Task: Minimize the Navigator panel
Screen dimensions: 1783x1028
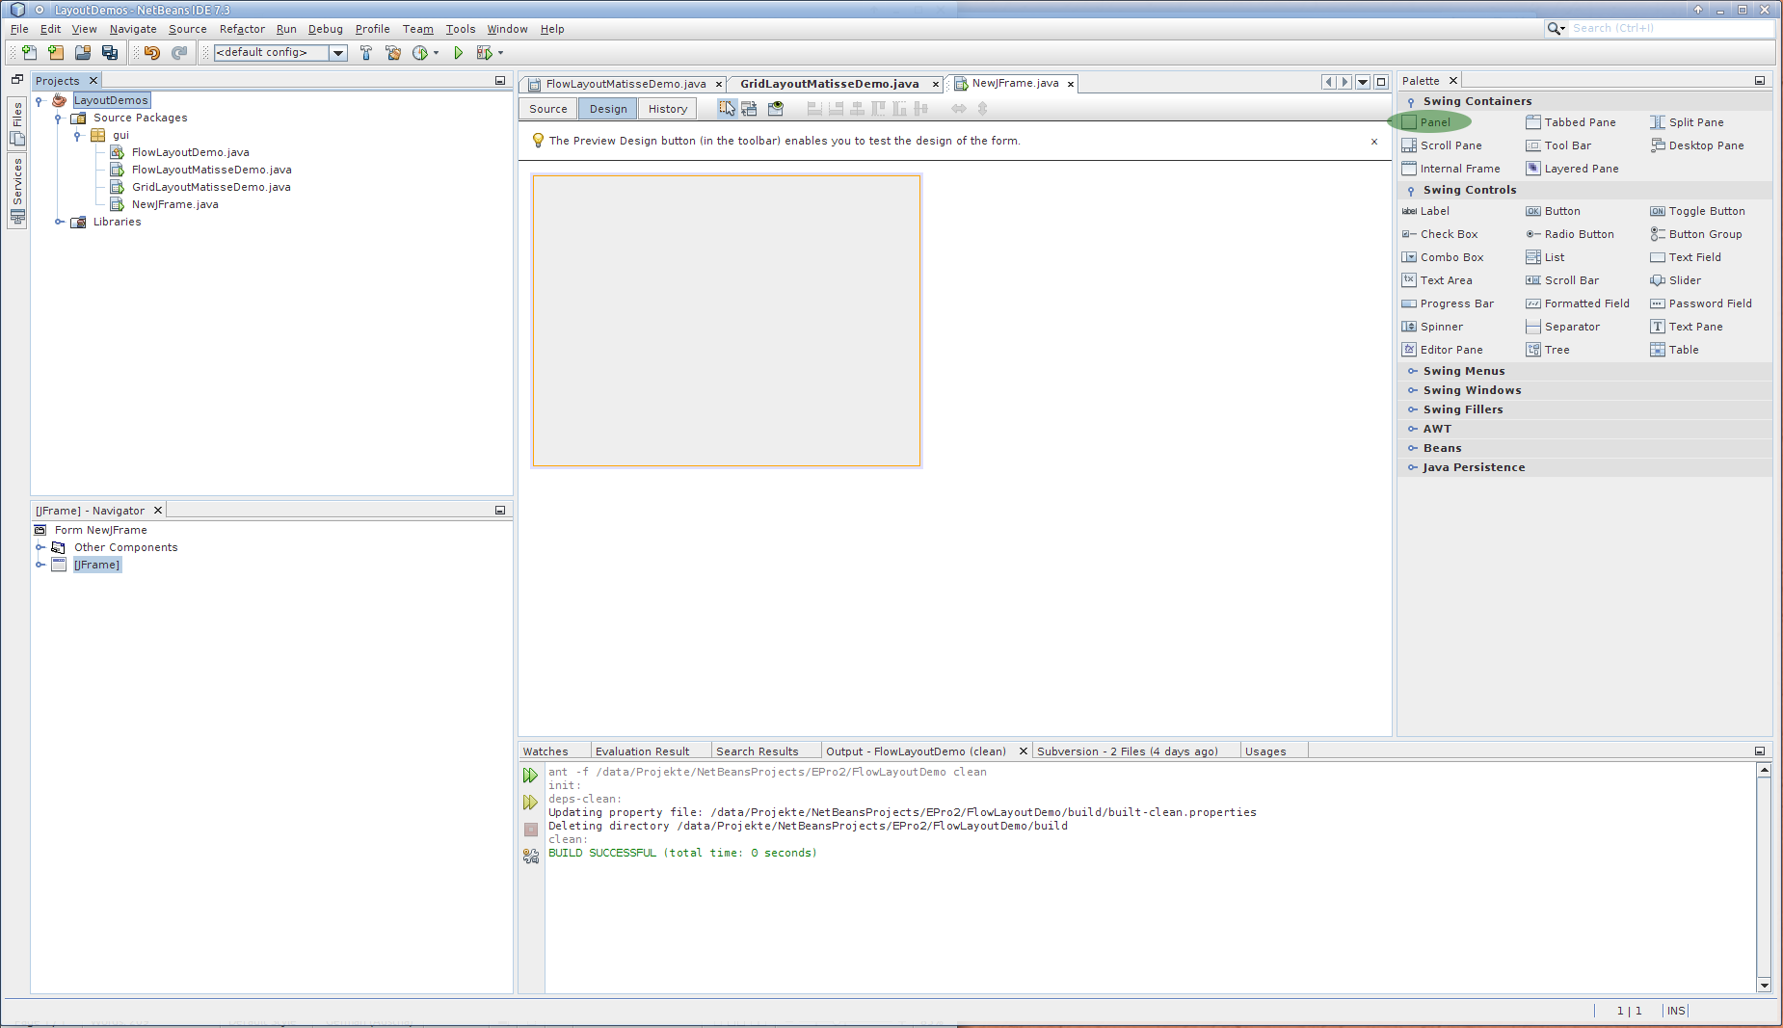Action: coord(500,511)
